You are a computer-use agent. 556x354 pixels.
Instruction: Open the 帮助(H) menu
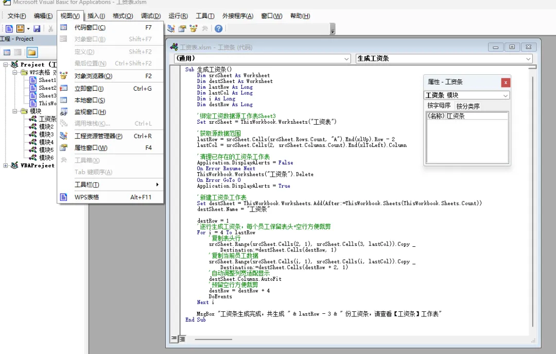[x=300, y=16]
